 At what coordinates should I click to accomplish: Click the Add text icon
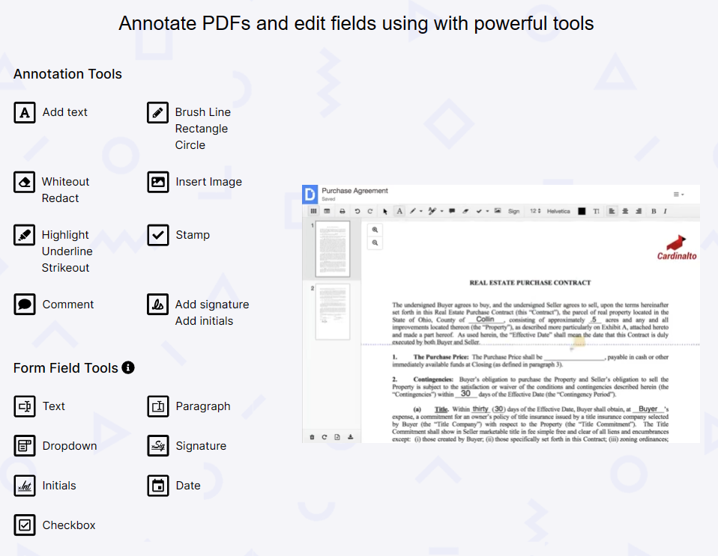pyautogui.click(x=25, y=112)
